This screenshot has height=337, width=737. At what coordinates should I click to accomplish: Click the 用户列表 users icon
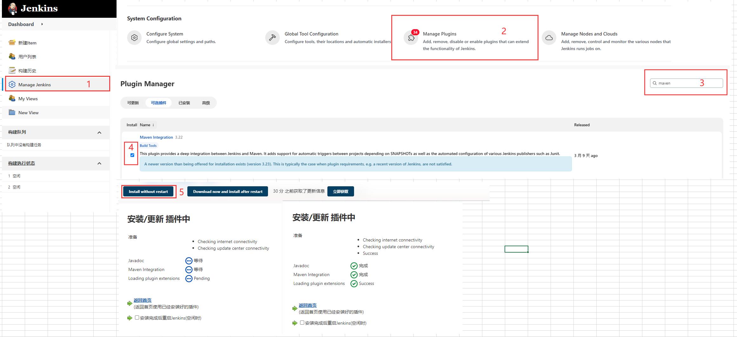[12, 56]
